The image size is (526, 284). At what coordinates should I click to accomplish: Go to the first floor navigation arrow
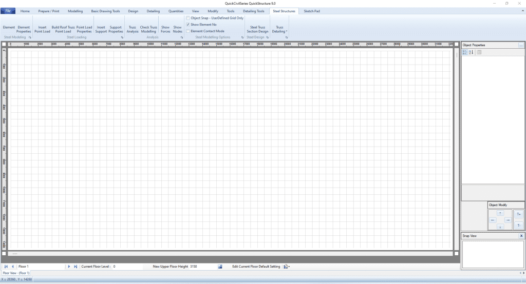coord(6,267)
